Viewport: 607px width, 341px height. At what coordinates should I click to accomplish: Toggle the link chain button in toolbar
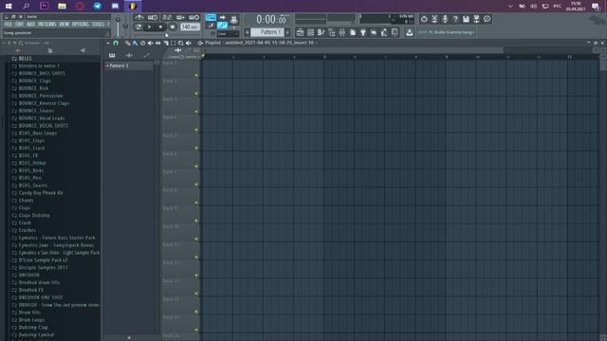[222, 26]
